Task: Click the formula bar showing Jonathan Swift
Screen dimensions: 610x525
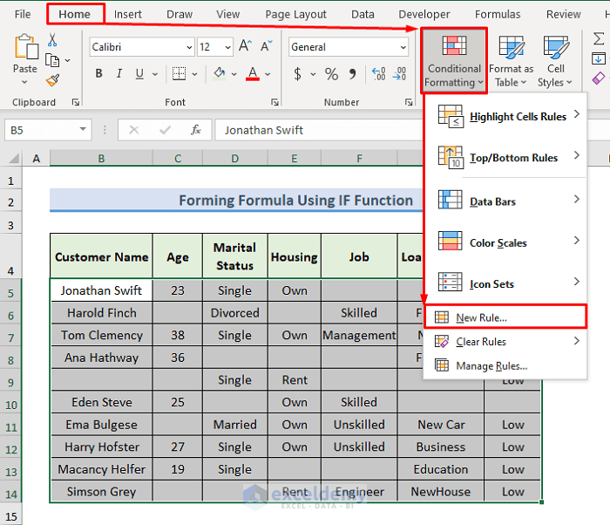Action: click(318, 130)
